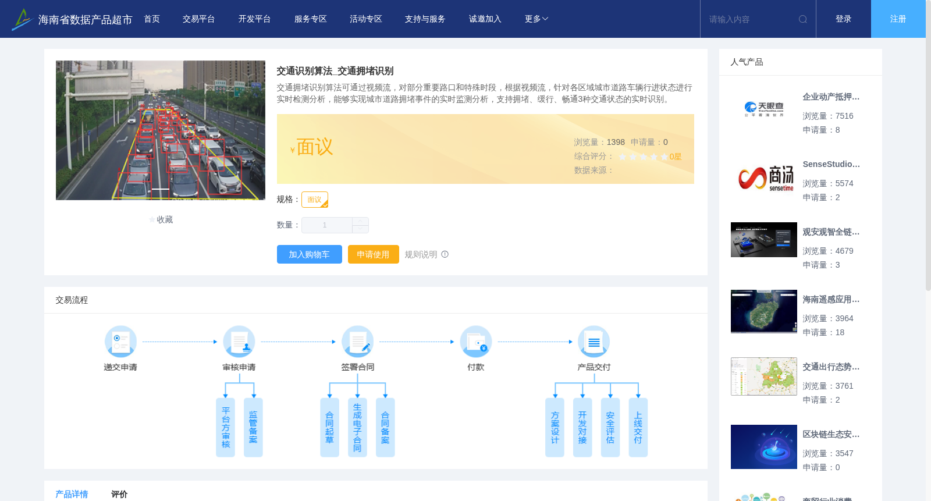The image size is (931, 501).
Task: Click the 商汤 sensetime product logo
Action: (x=764, y=177)
